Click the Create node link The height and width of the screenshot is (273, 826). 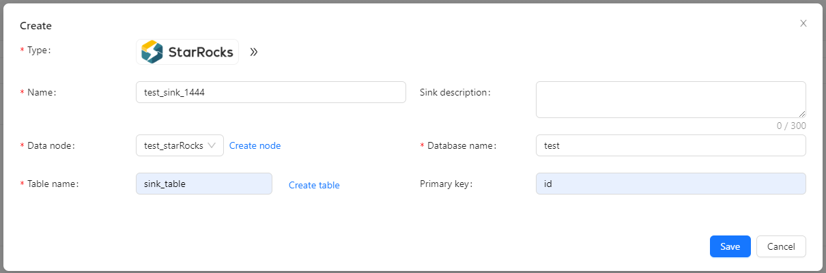coord(255,145)
